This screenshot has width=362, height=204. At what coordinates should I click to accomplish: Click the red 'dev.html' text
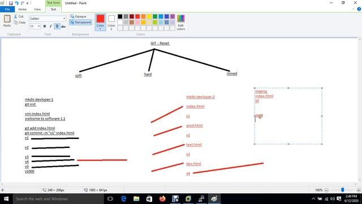(x=193, y=164)
